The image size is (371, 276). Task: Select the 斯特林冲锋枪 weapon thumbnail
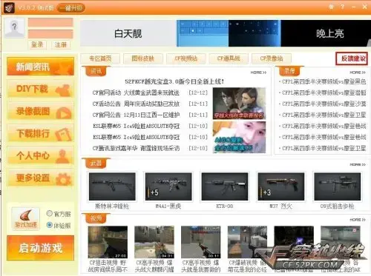pyautogui.click(x=112, y=186)
